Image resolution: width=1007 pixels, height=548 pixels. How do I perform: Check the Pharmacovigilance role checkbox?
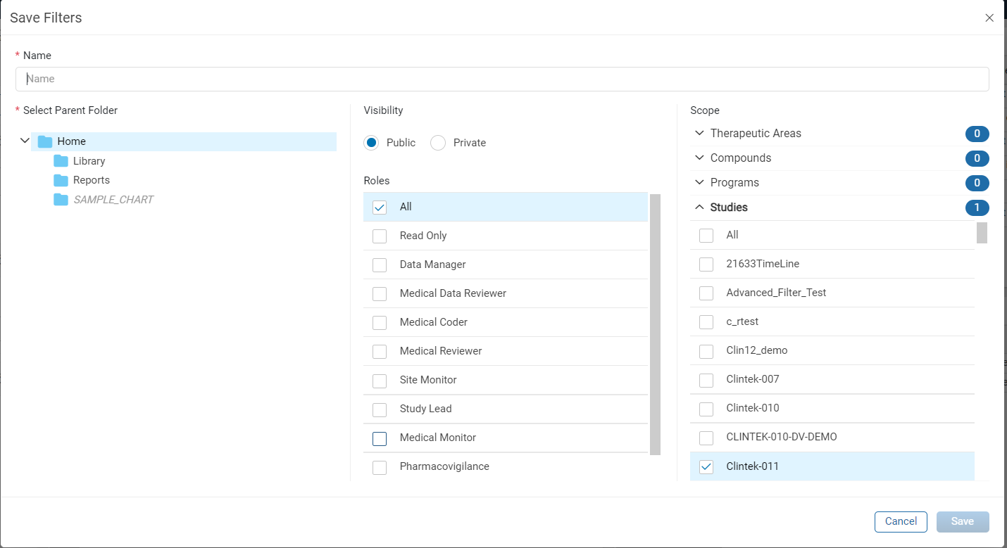[380, 467]
